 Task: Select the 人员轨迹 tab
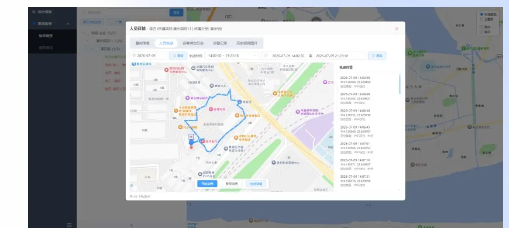click(x=166, y=43)
